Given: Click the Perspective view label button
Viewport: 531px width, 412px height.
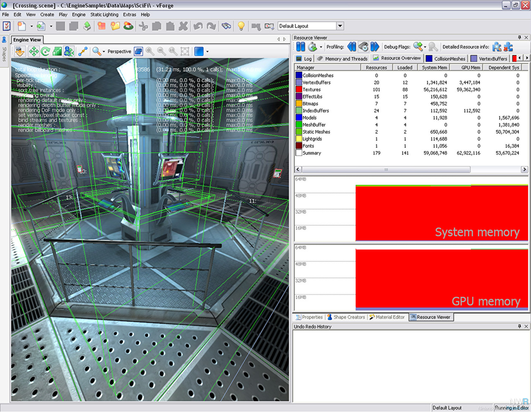Looking at the screenshot, I should pyautogui.click(x=119, y=51).
